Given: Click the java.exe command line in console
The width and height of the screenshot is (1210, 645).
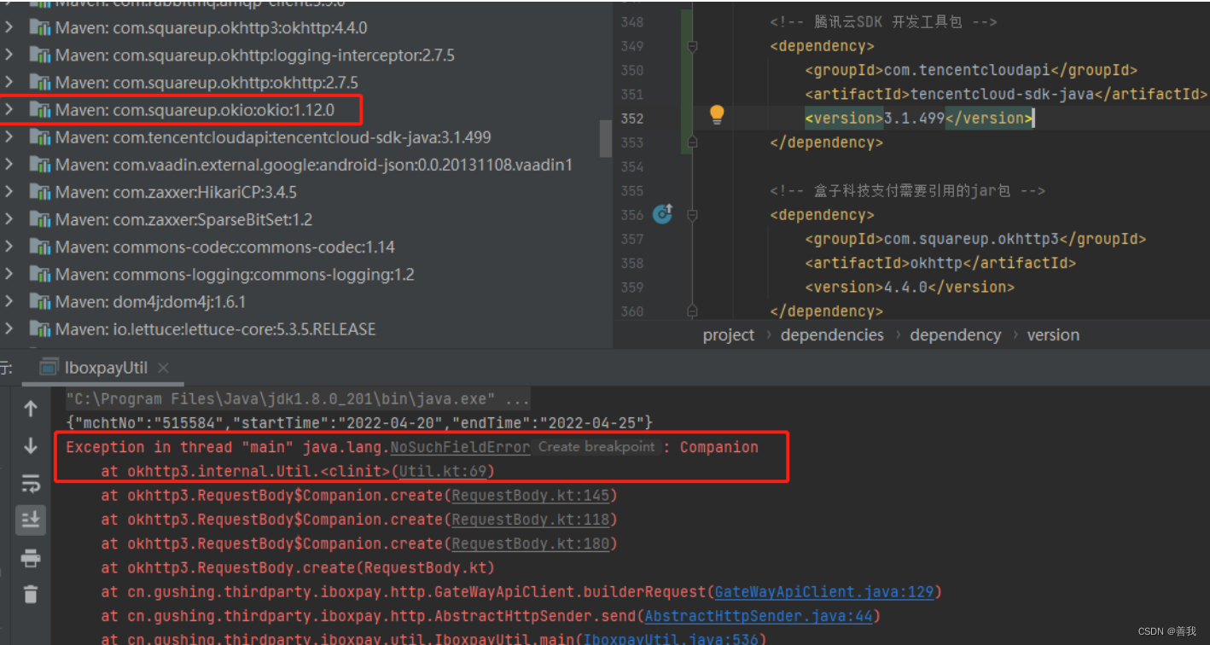Looking at the screenshot, I should (x=298, y=398).
